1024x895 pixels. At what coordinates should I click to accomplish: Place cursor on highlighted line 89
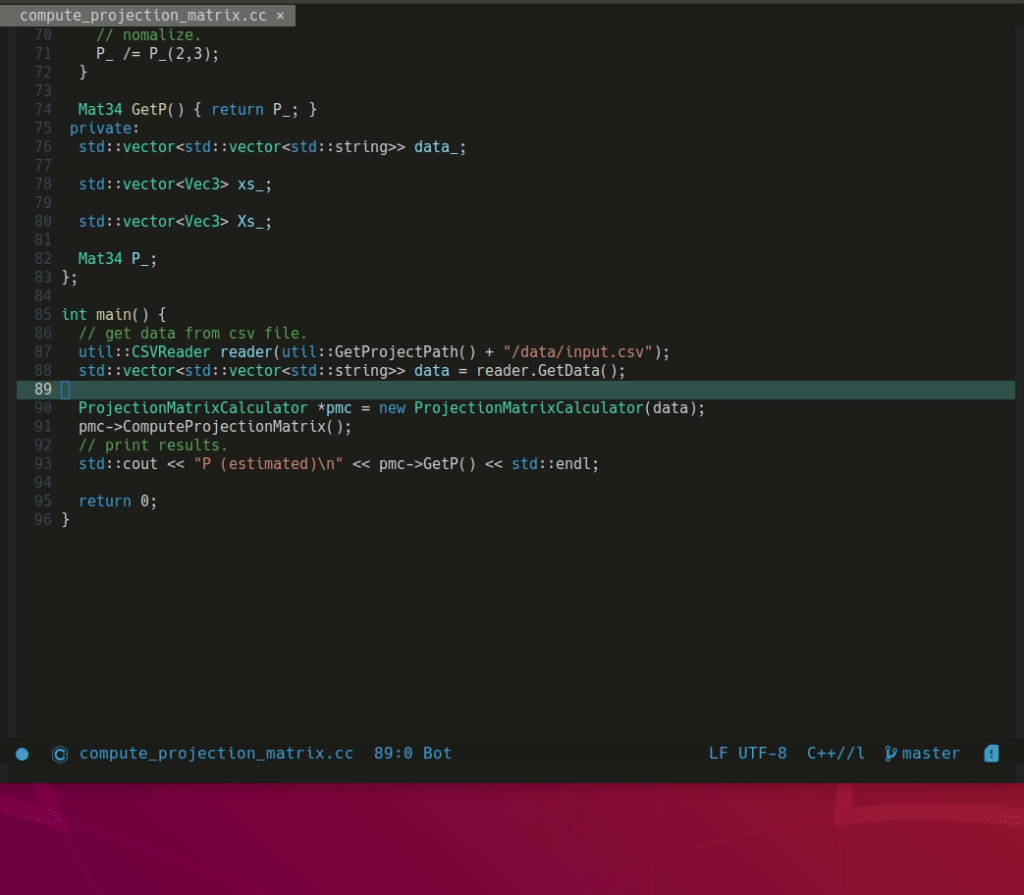tap(515, 390)
